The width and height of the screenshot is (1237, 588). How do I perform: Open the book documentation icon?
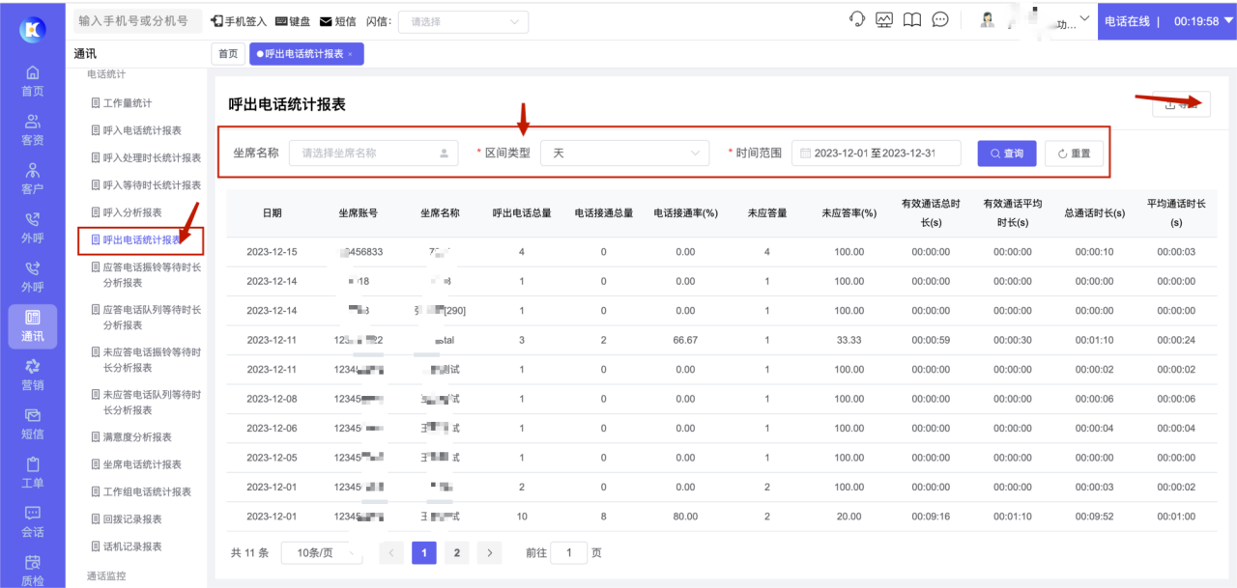(912, 20)
